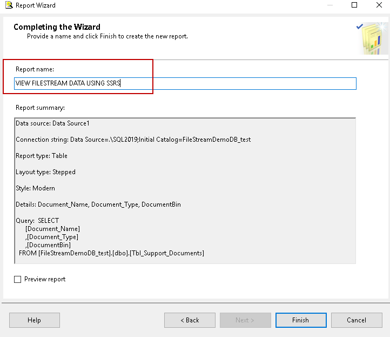Click the Completing the Wizard heading
The height and width of the screenshot is (337, 390).
57,27
